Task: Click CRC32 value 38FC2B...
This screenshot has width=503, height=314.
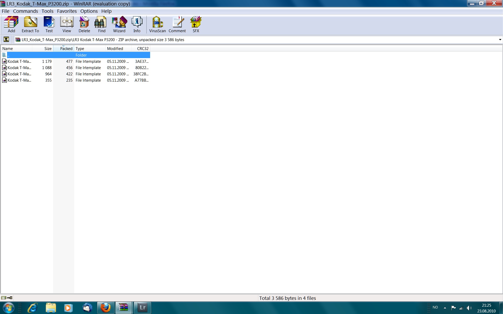Action: (x=141, y=74)
